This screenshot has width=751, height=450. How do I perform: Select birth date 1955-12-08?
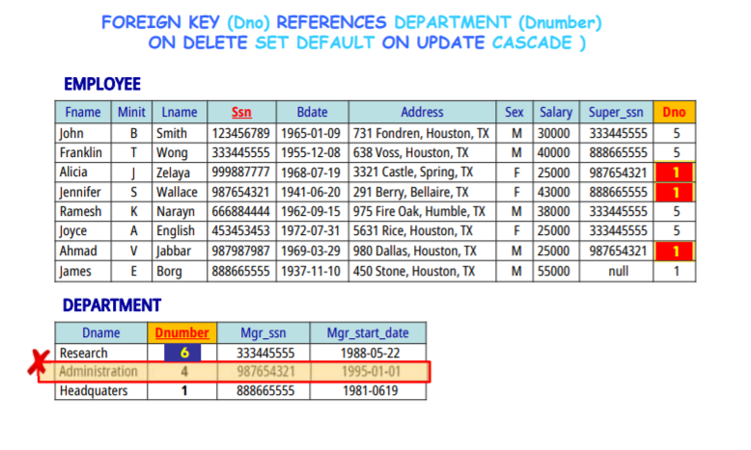point(311,152)
